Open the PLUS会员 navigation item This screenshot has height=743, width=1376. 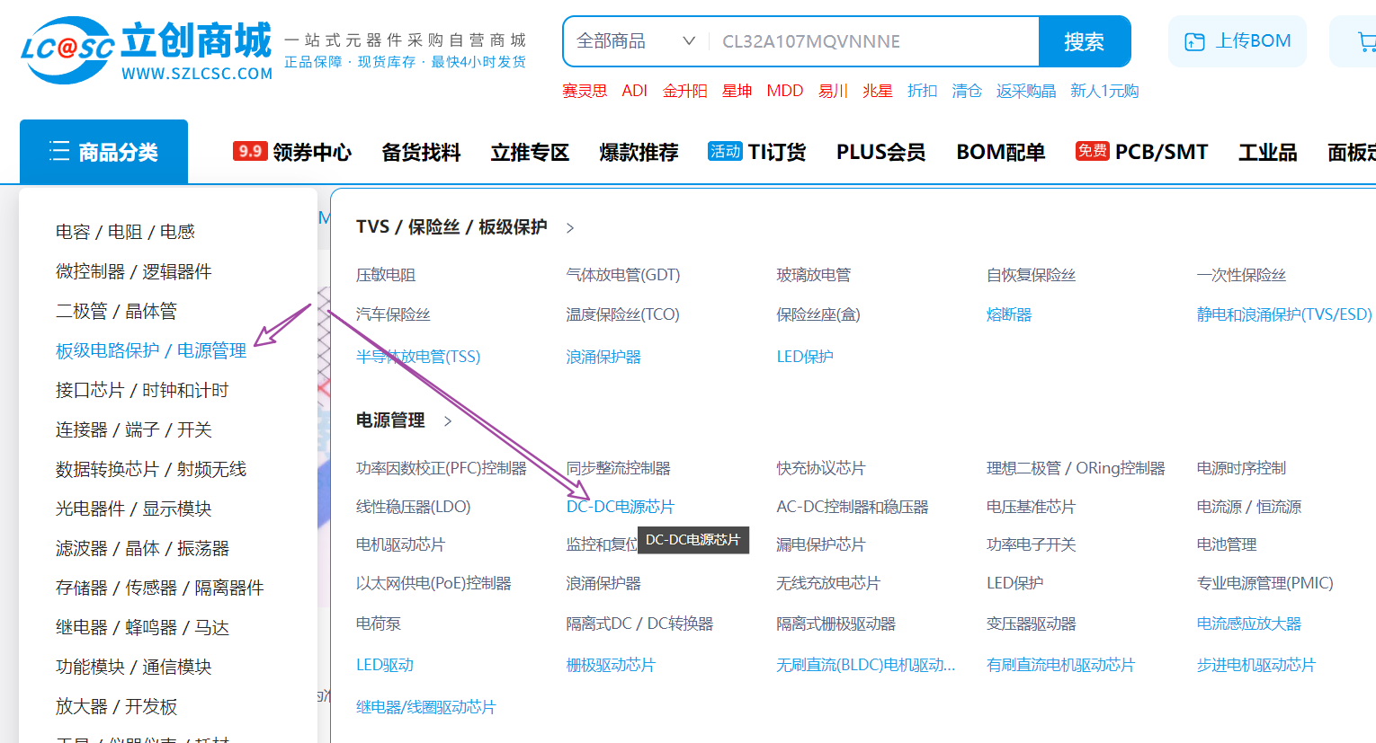point(880,152)
